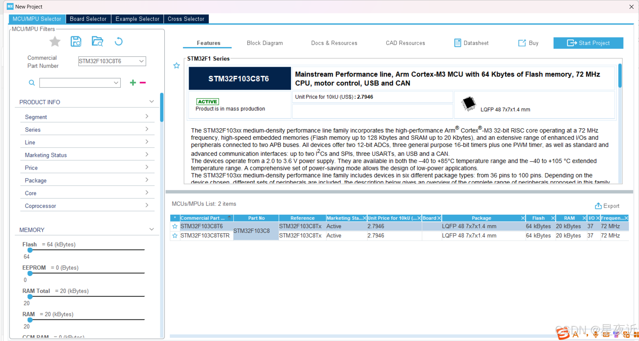This screenshot has width=639, height=341.
Task: Sort by the Part No column header
Action: coord(256,218)
